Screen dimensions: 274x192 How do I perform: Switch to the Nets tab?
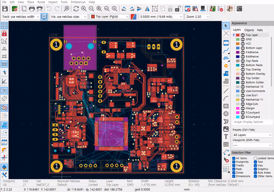[260, 30]
